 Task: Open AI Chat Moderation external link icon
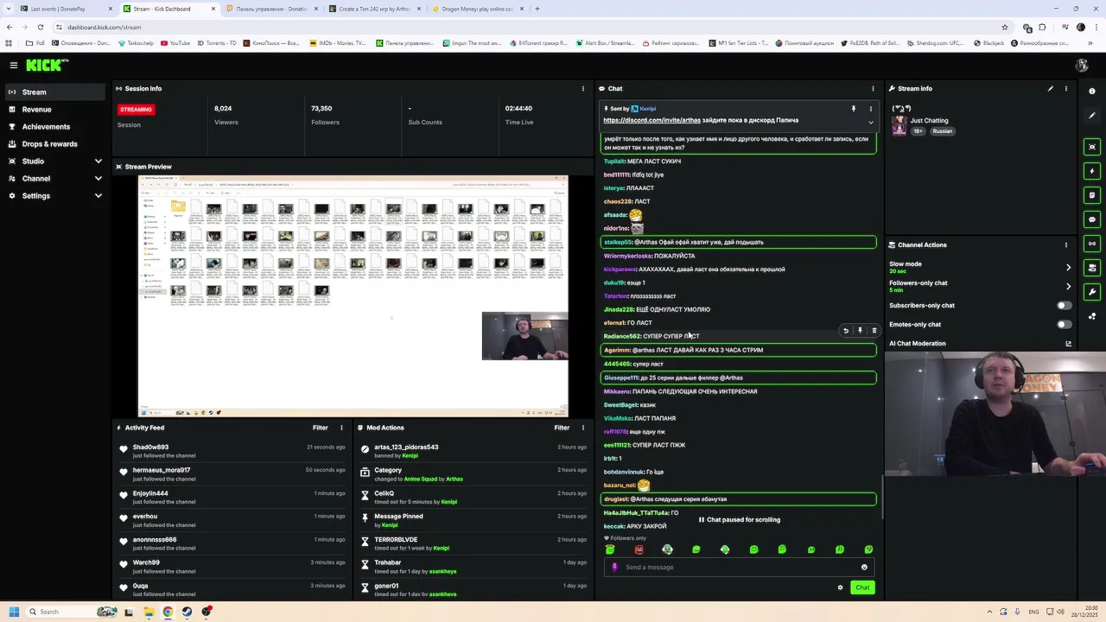[x=1068, y=344]
